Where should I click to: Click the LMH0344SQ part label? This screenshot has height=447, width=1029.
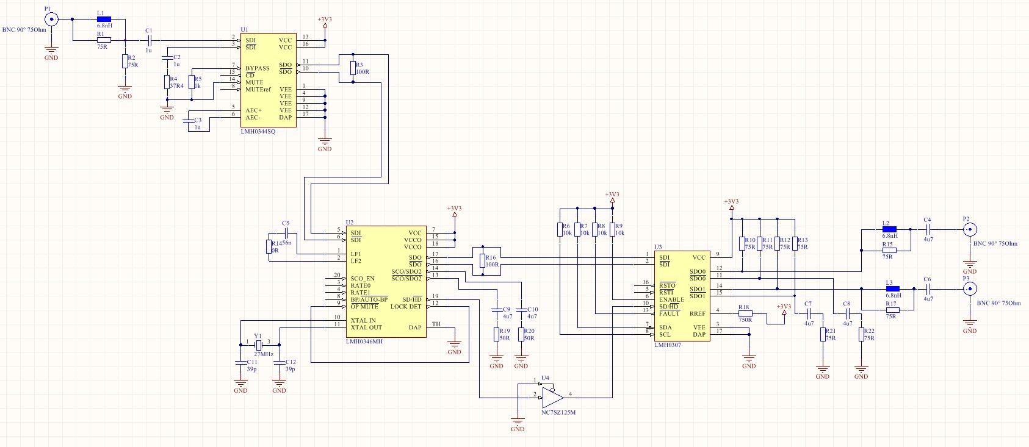[258, 132]
